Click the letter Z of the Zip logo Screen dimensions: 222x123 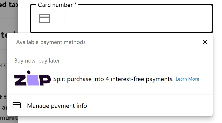(x=20, y=80)
